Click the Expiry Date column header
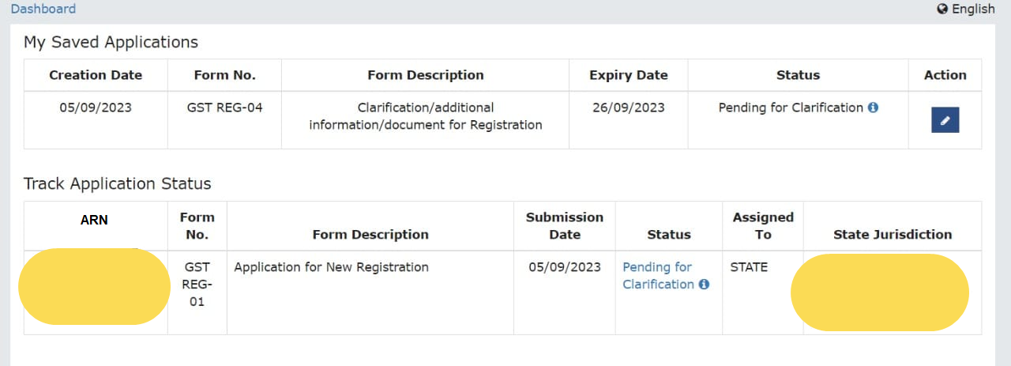 (628, 75)
